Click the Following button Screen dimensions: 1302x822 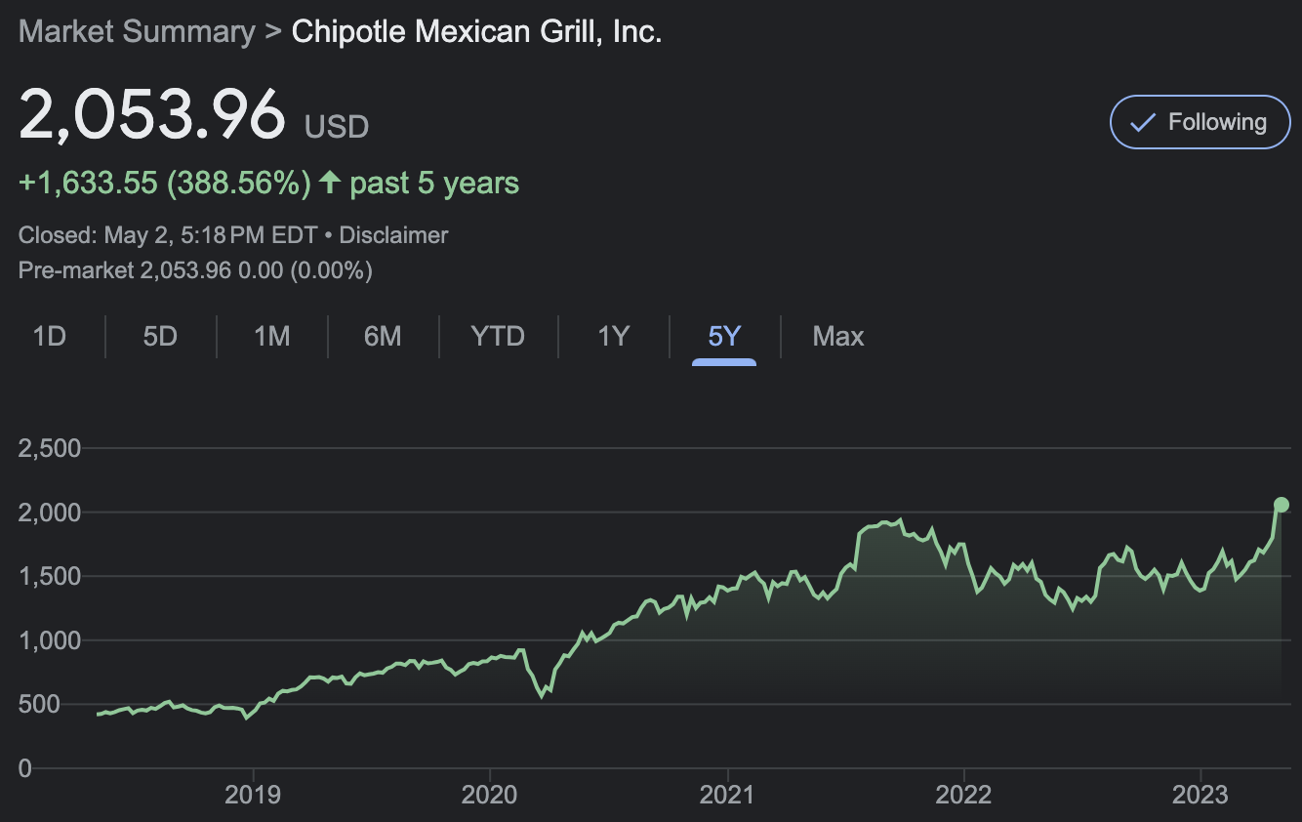(x=1200, y=122)
